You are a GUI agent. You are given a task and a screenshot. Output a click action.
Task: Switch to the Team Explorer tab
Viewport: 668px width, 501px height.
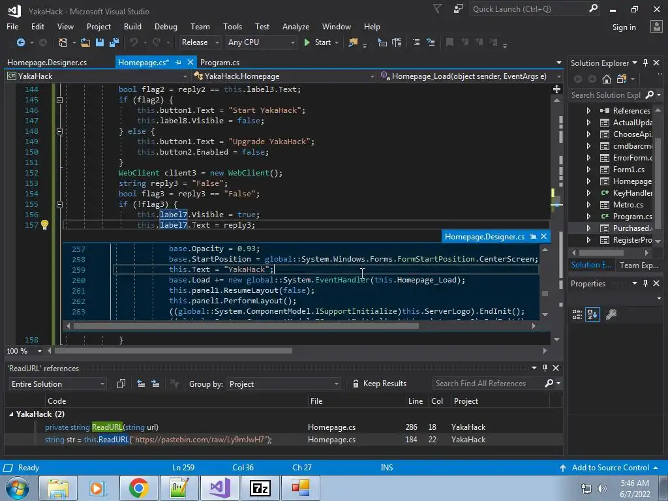(639, 266)
